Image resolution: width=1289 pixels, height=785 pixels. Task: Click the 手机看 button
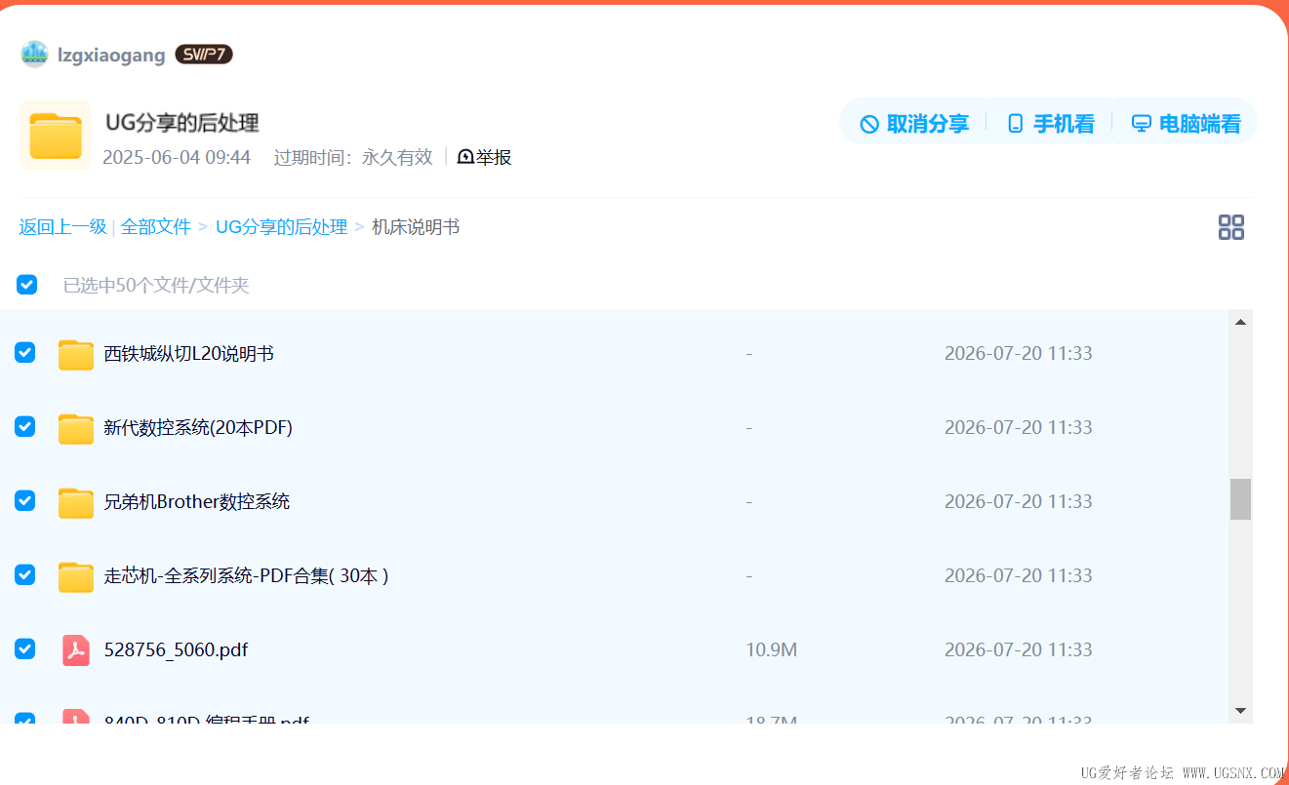(x=1050, y=124)
